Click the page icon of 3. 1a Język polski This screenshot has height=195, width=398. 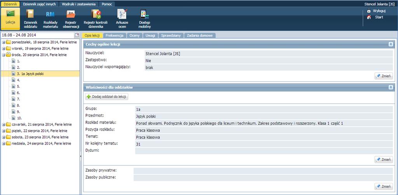click(x=14, y=74)
